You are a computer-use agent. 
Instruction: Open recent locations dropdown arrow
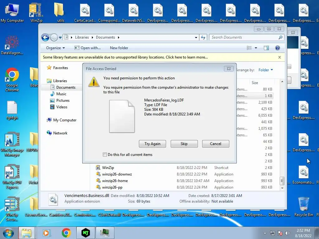pyautogui.click(x=60, y=37)
